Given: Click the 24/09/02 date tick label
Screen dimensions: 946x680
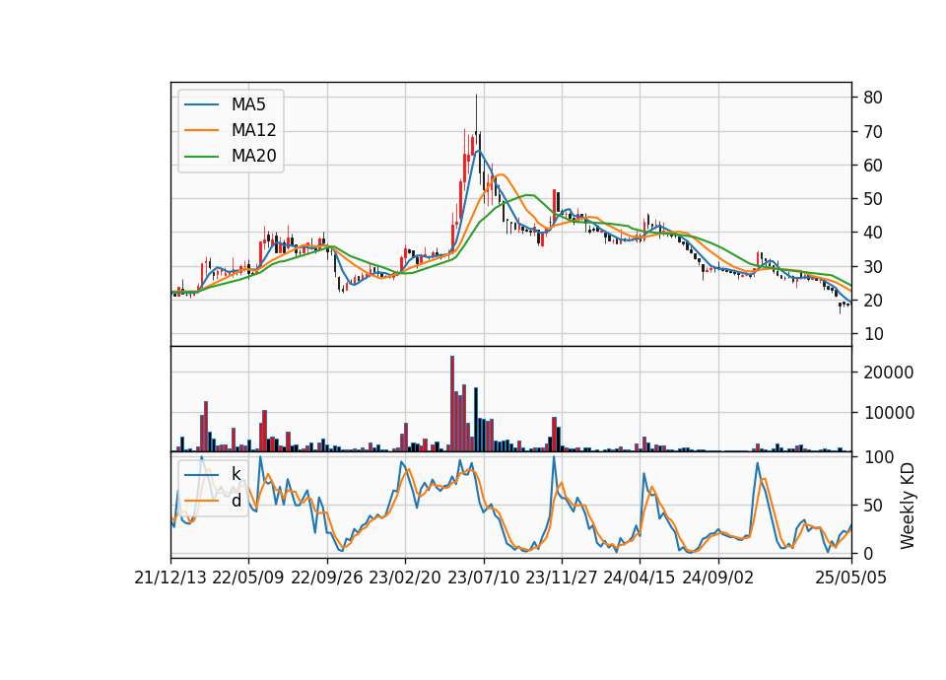Looking at the screenshot, I should [718, 578].
